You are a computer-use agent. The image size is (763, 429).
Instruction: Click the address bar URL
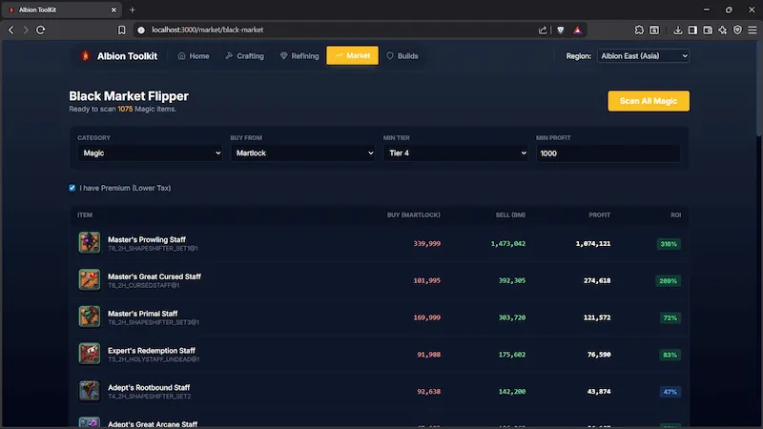[207, 30]
